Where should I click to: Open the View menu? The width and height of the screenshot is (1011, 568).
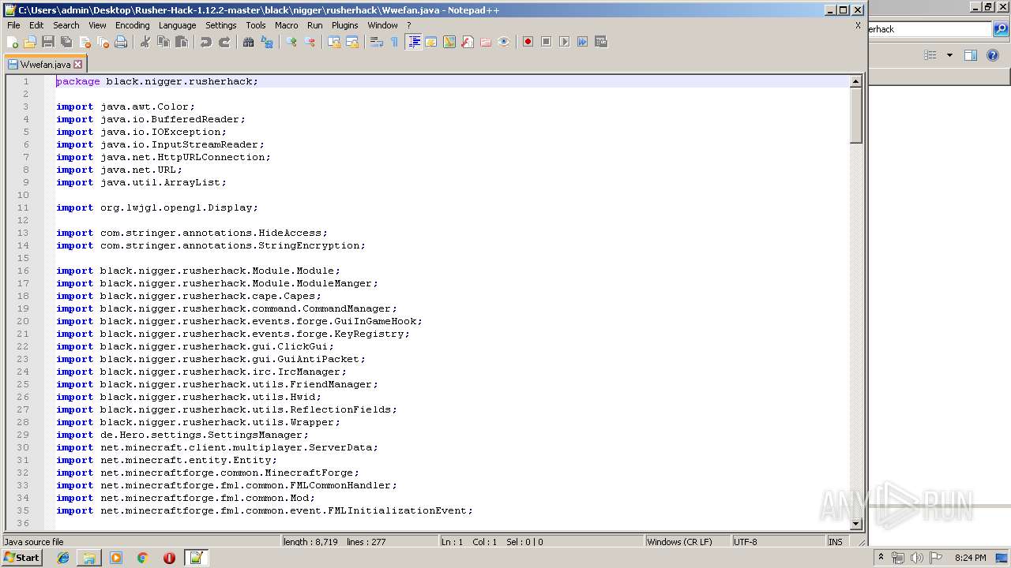click(97, 25)
